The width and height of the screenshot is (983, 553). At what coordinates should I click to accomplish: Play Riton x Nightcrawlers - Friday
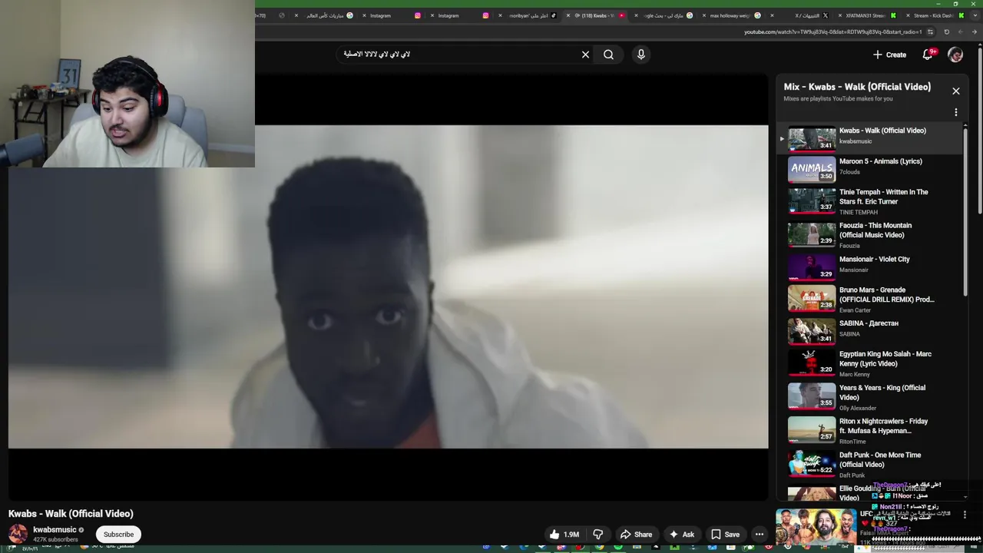tap(884, 426)
